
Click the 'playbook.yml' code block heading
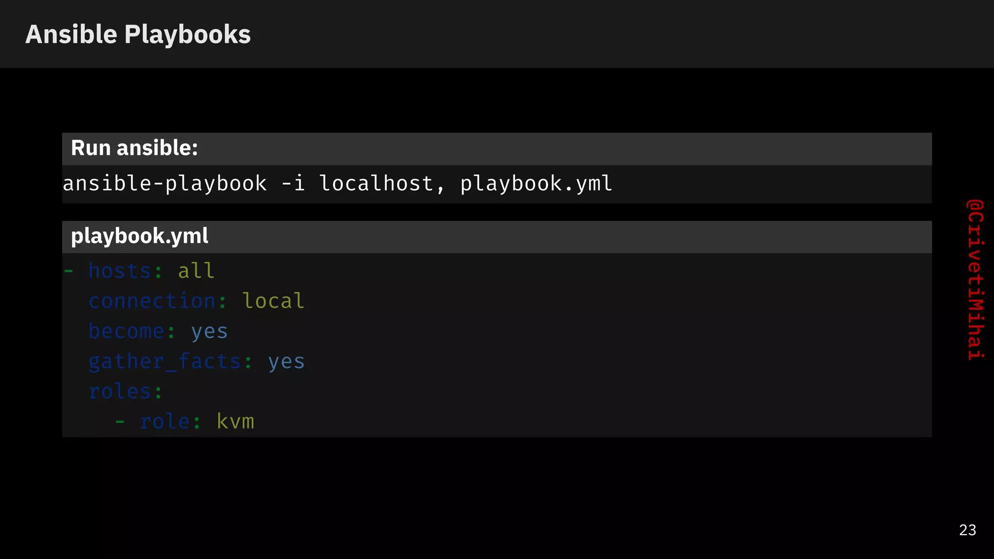[139, 236]
